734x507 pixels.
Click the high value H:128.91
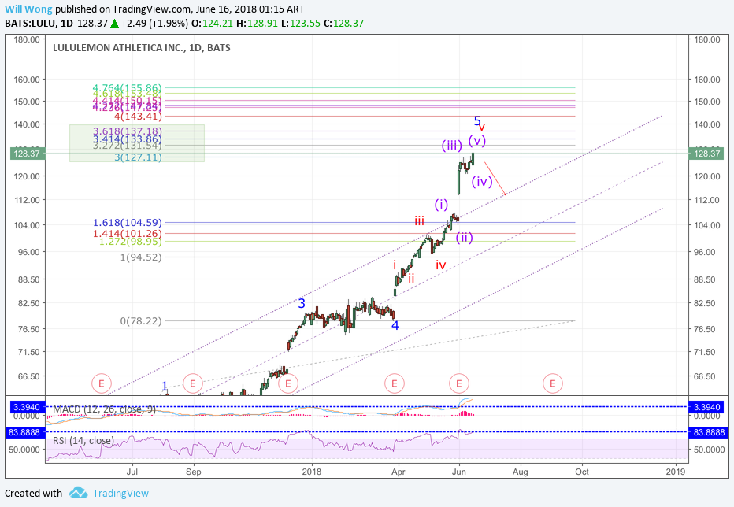(257, 24)
